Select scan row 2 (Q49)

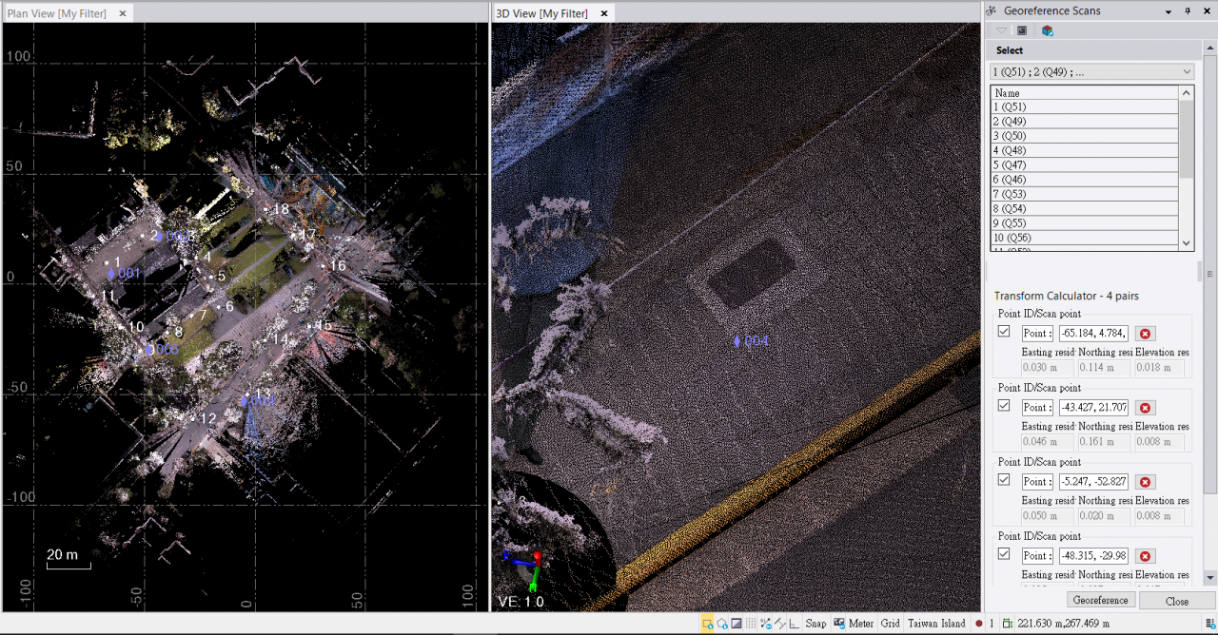click(1084, 122)
